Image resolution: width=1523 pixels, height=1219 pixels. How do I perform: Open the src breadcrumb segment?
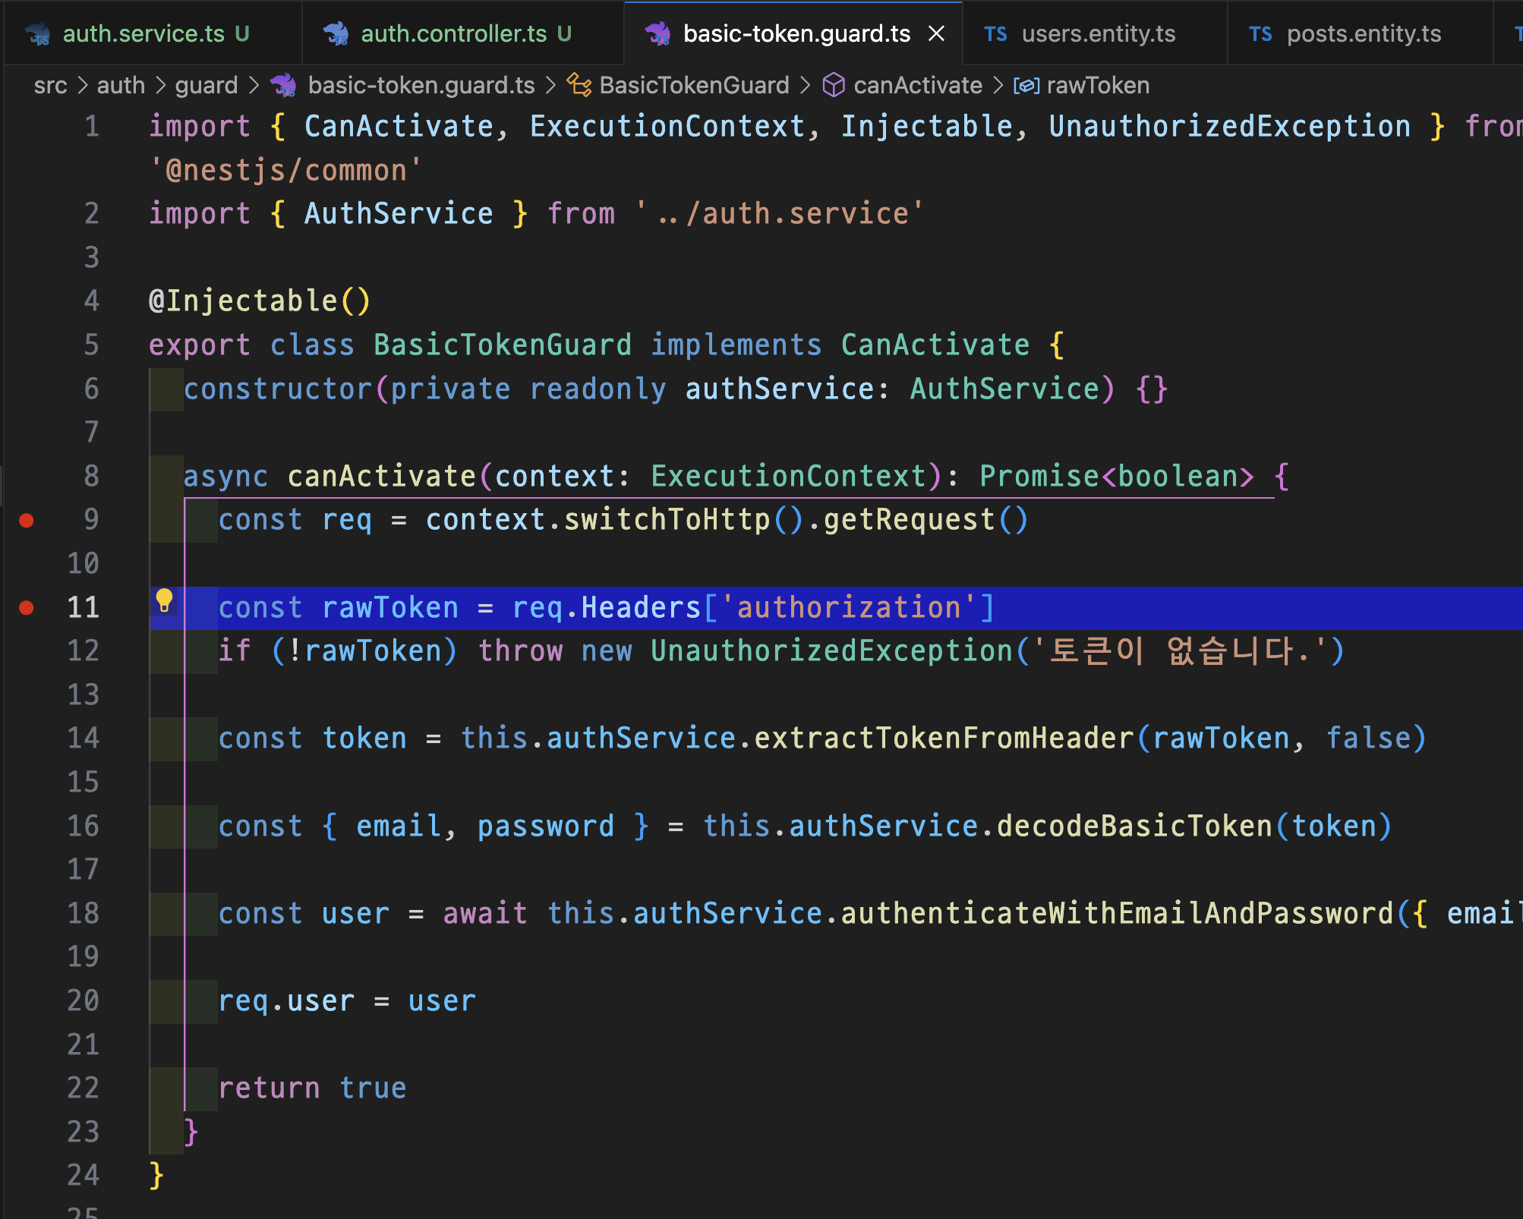(50, 86)
